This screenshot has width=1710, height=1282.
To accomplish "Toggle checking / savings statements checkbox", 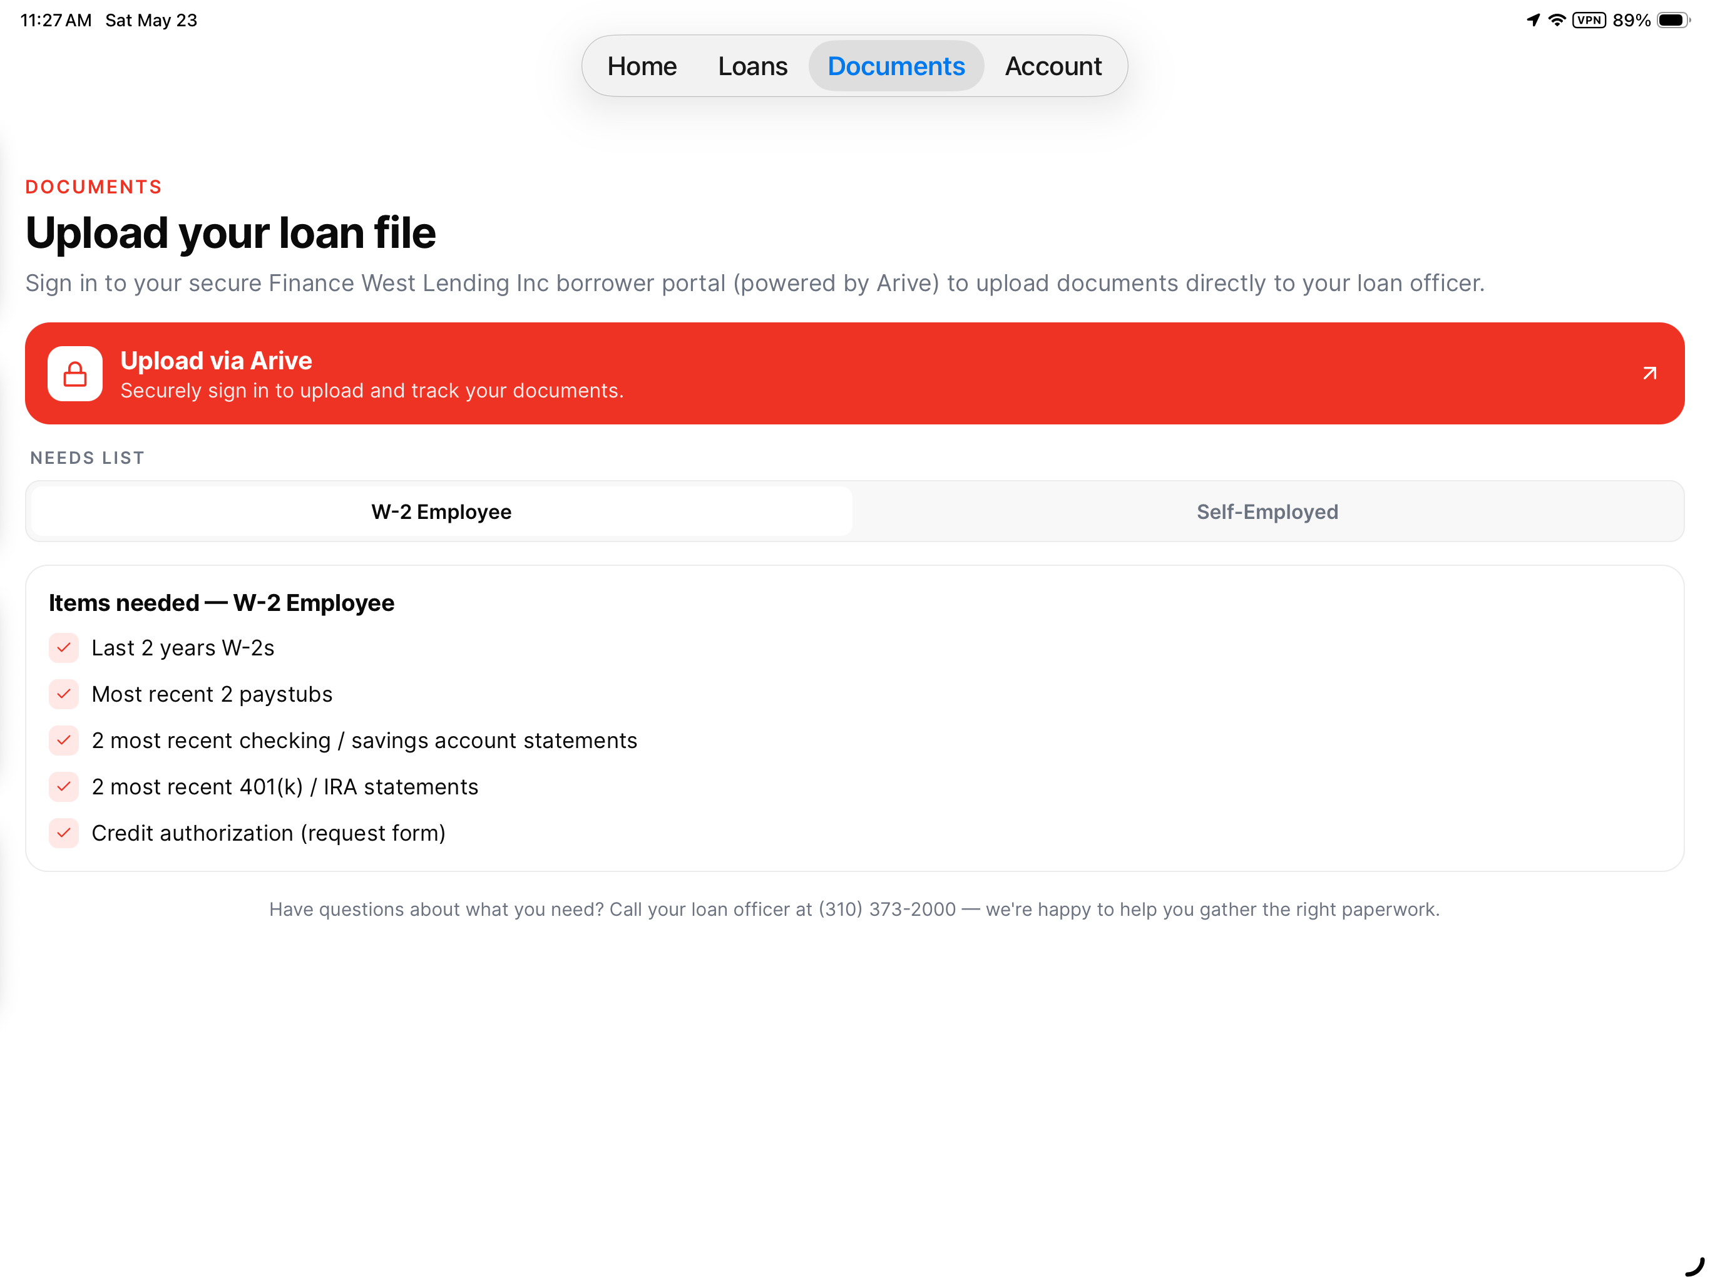I will 64,741.
